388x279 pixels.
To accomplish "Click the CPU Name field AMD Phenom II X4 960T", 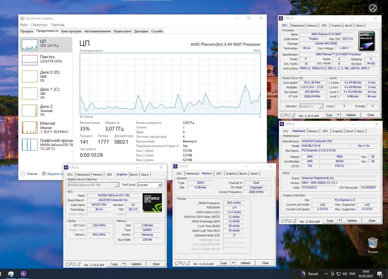I will (326, 34).
